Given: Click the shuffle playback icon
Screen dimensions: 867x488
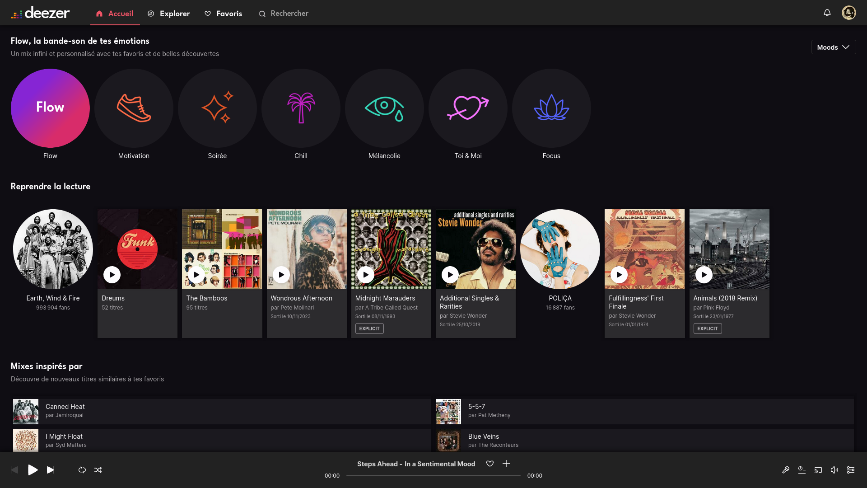Looking at the screenshot, I should point(98,470).
